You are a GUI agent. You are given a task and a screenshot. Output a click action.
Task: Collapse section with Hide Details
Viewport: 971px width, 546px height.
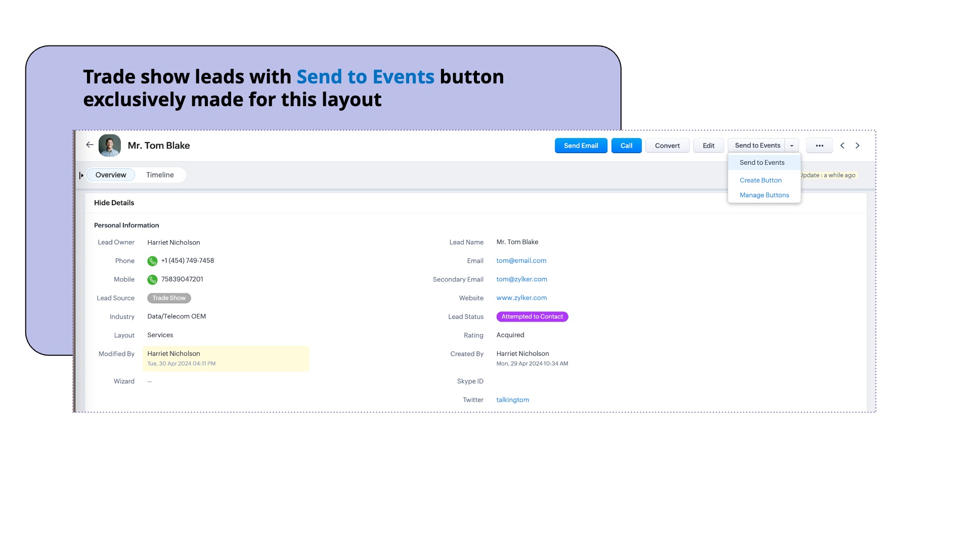[x=114, y=203]
